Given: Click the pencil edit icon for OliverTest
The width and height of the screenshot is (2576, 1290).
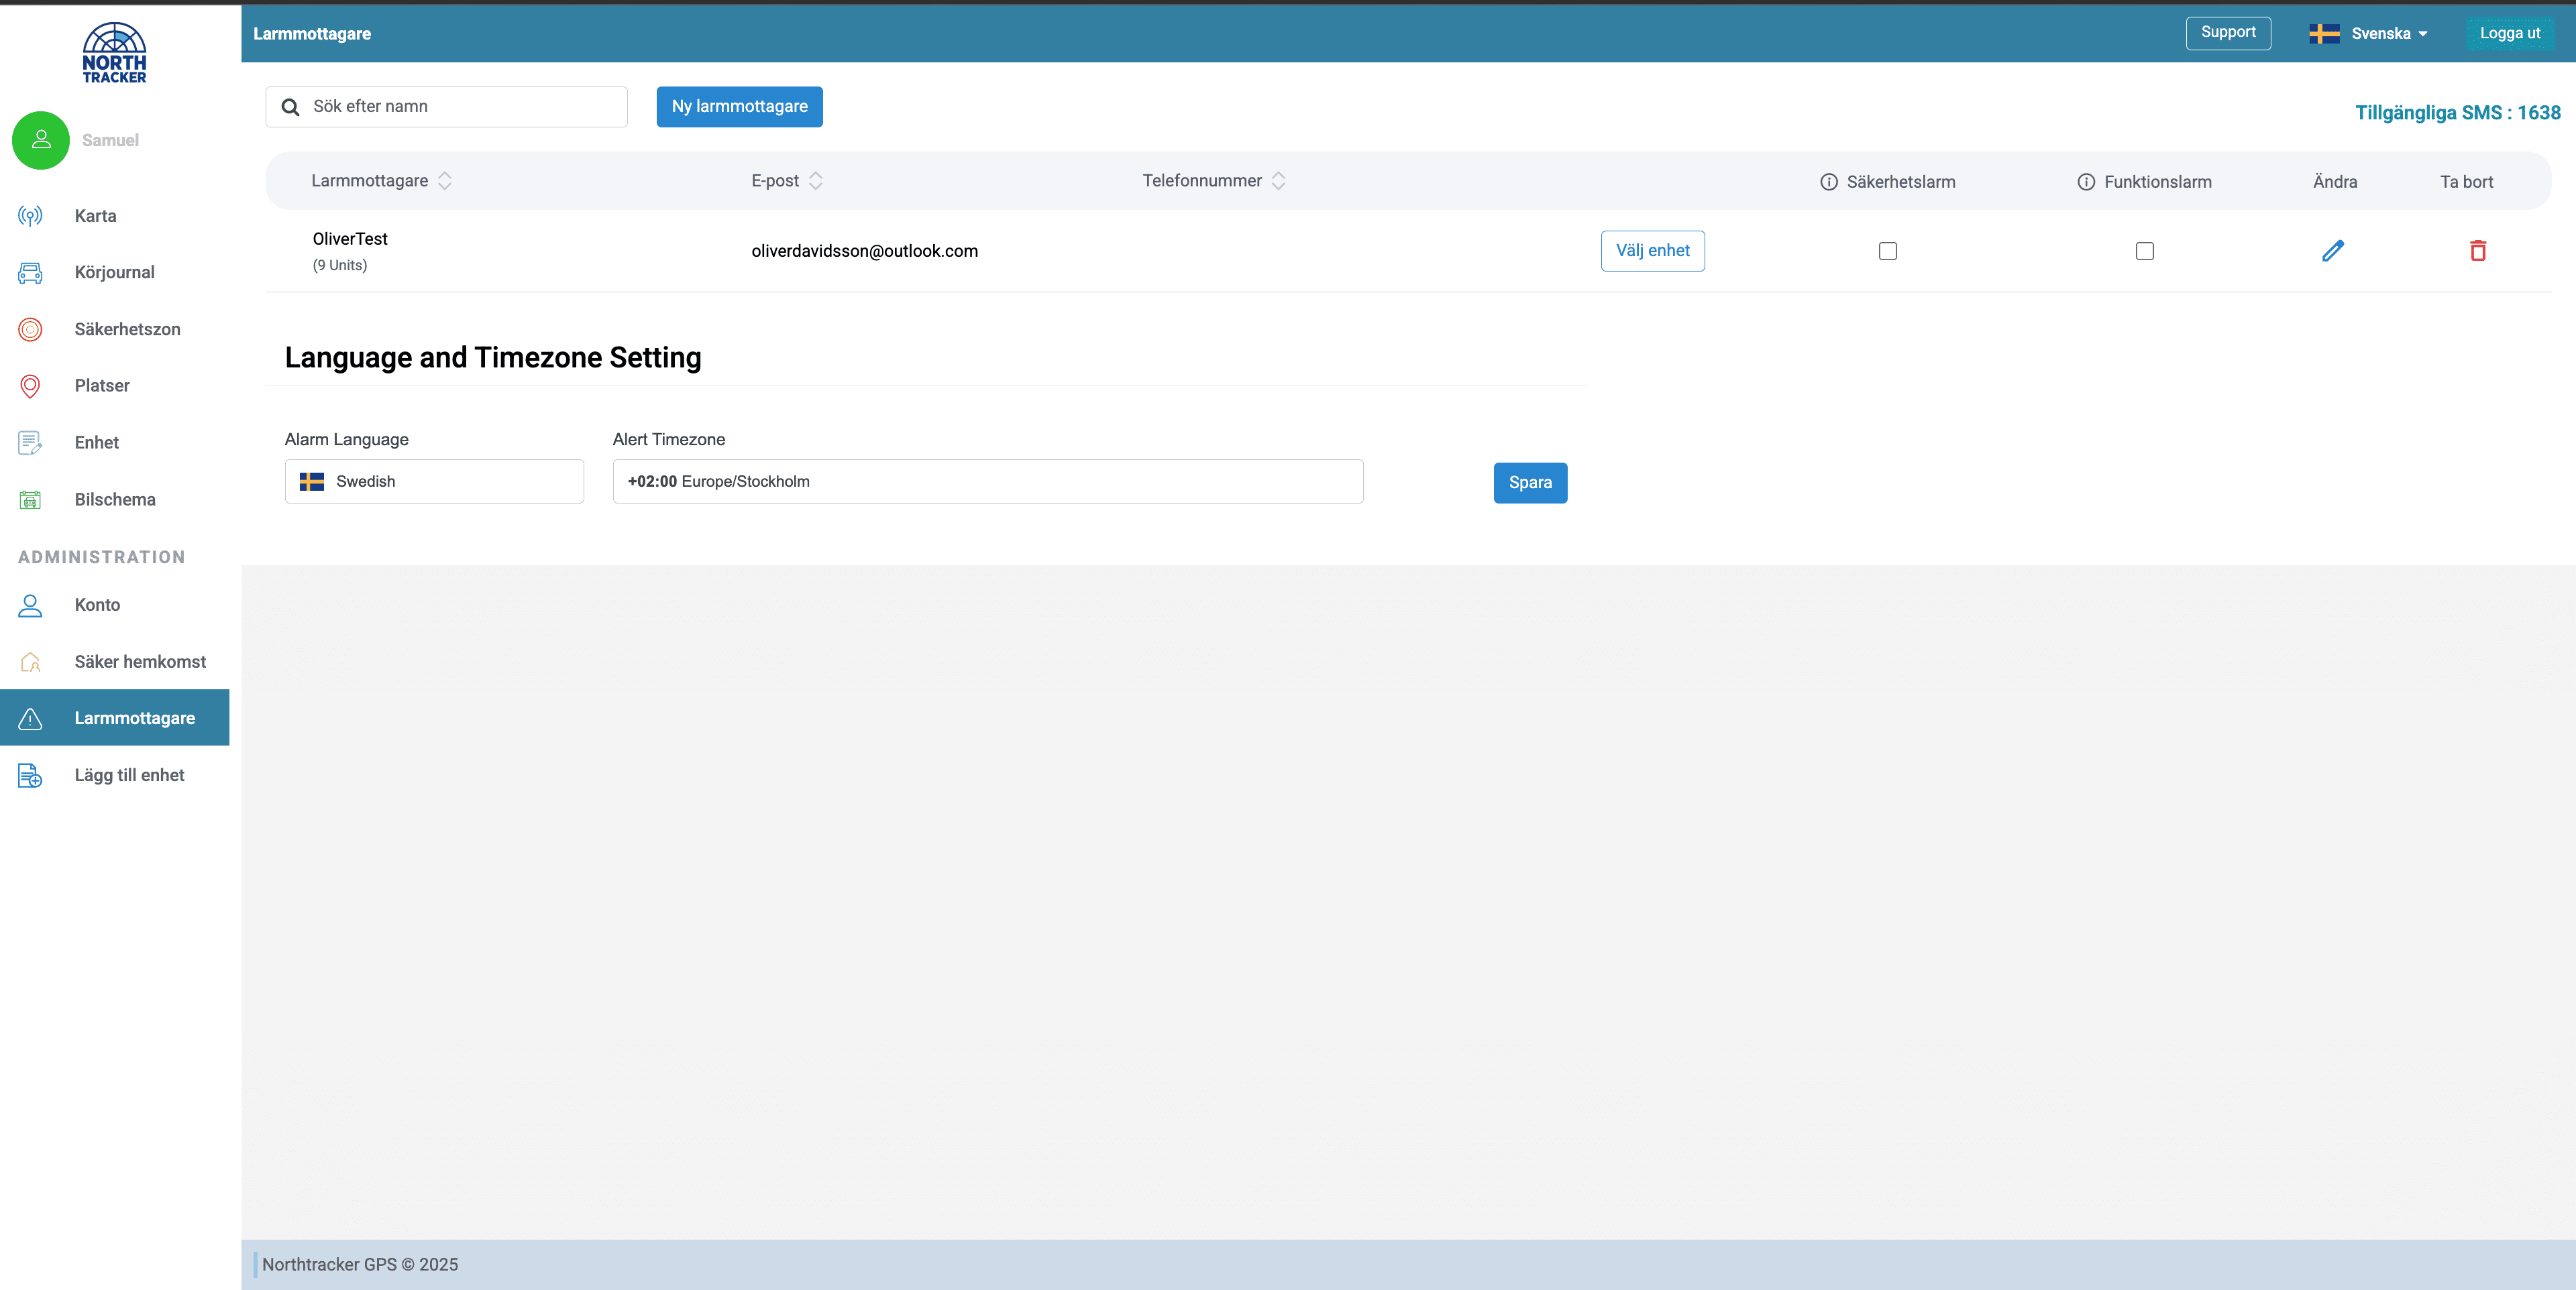Looking at the screenshot, I should [x=2332, y=251].
